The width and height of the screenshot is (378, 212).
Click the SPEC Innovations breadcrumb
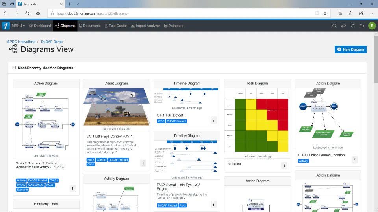point(21,42)
